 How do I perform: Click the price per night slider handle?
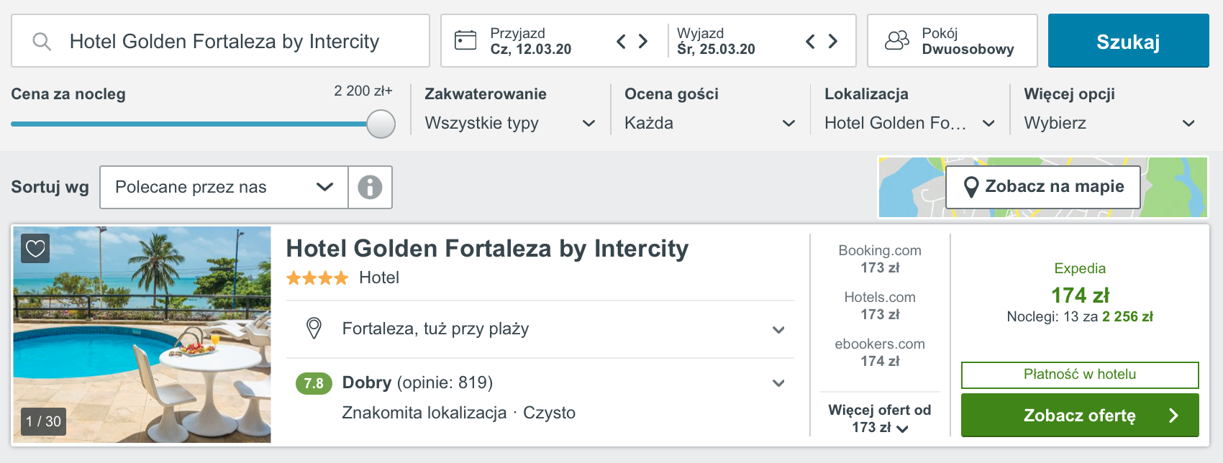[381, 124]
